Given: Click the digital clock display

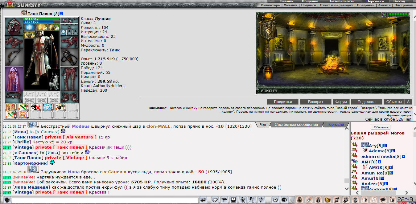Looking at the screenshot, I should pyautogui.click(x=406, y=199).
